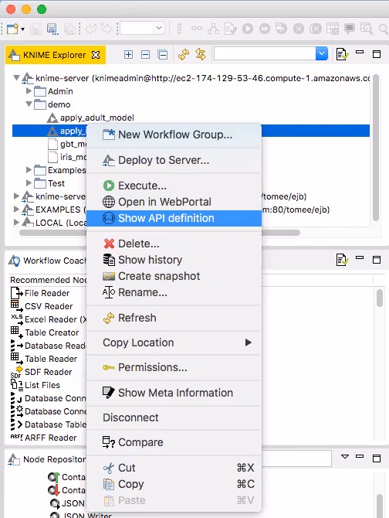Collapse the demo folder
389x518 pixels.
29,104
